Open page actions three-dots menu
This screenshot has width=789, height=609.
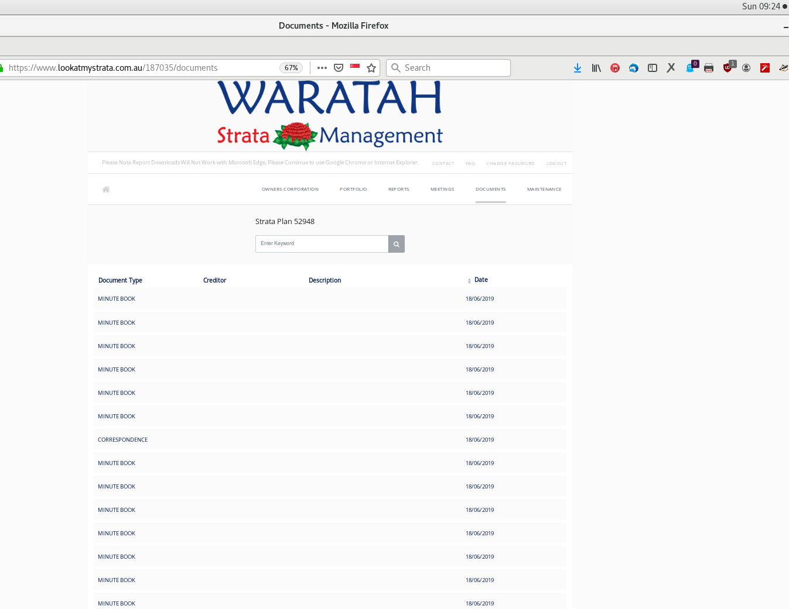pyautogui.click(x=322, y=68)
